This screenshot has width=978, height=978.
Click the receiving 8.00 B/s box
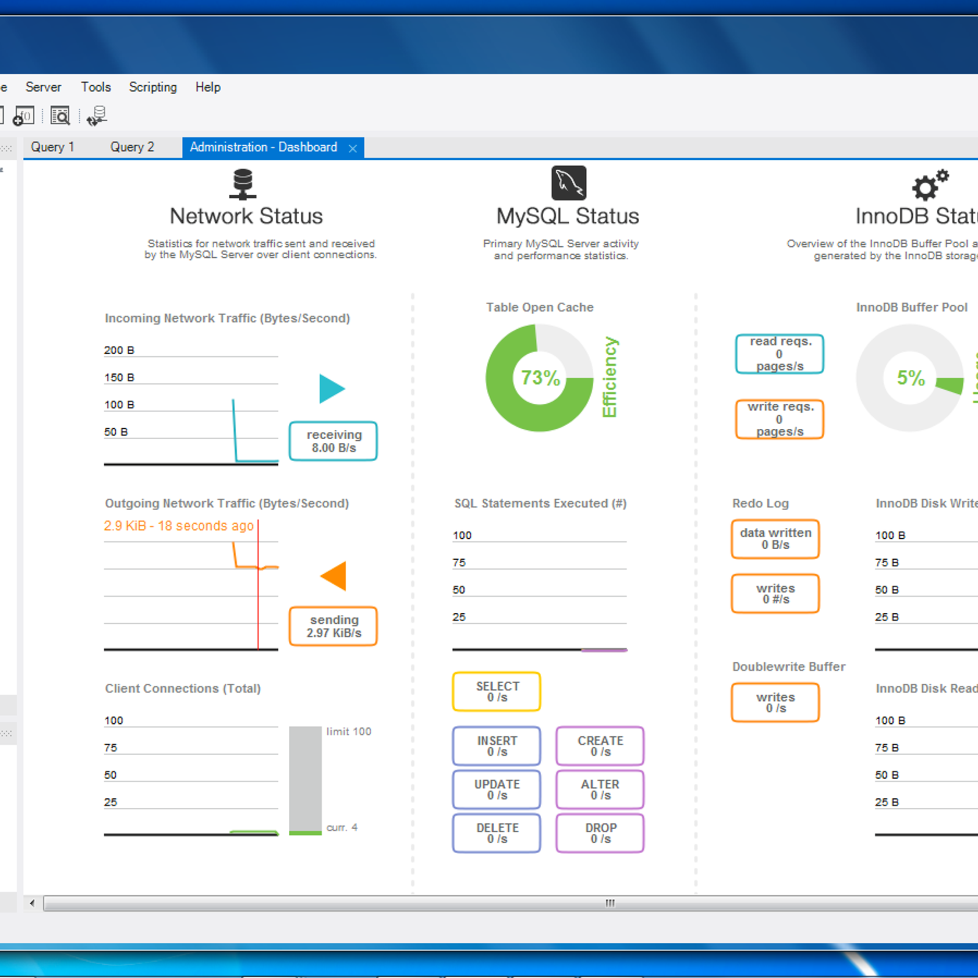pos(333,441)
